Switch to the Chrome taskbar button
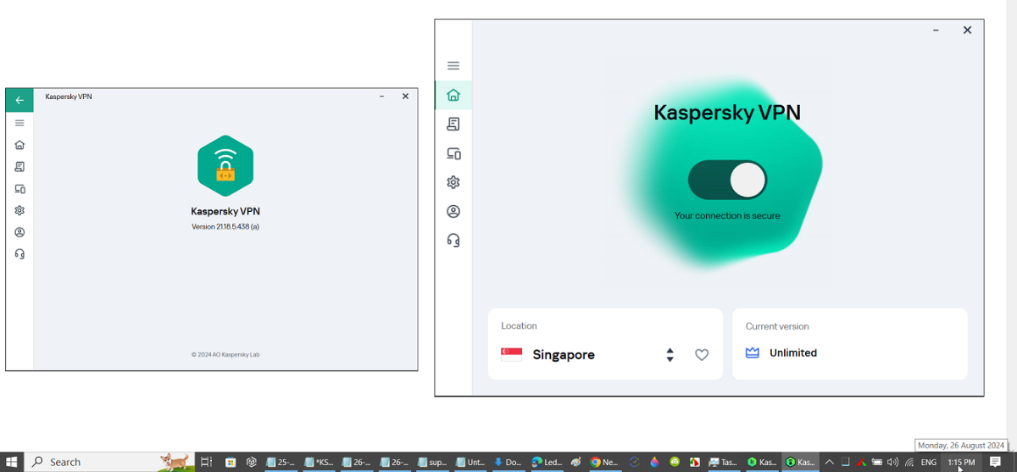Screen dimensions: 1017x472 pos(605,462)
